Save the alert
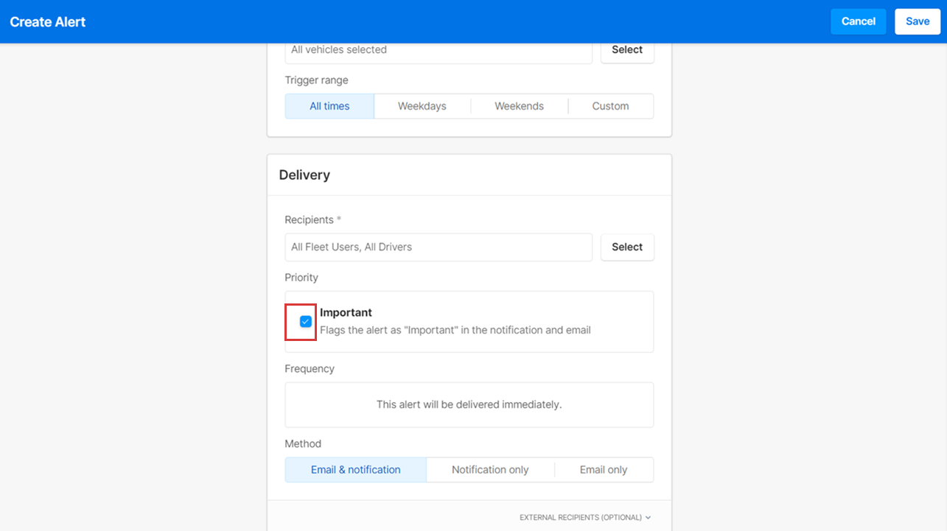This screenshot has height=531, width=947. coord(918,21)
